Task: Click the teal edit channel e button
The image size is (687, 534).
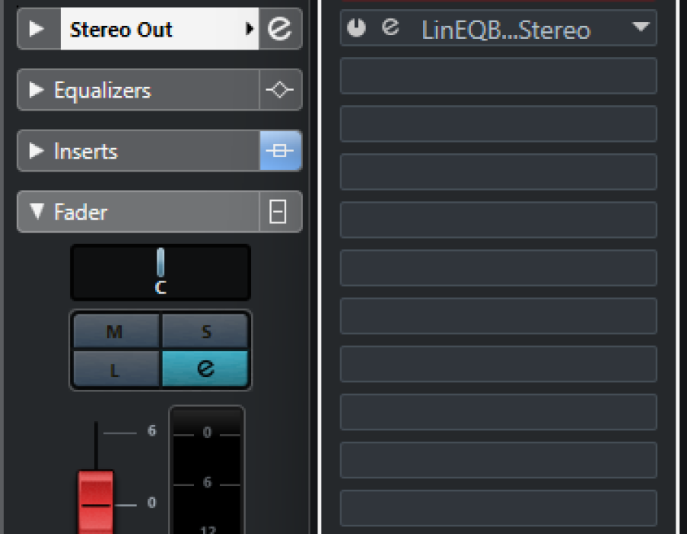Action: click(205, 368)
